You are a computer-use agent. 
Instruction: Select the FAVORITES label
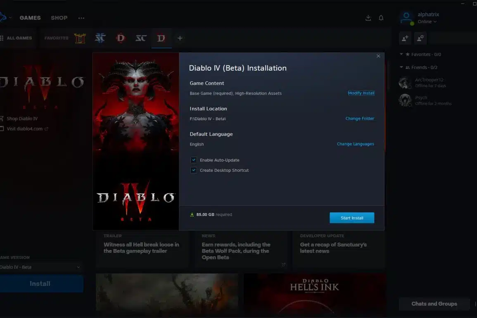(56, 38)
